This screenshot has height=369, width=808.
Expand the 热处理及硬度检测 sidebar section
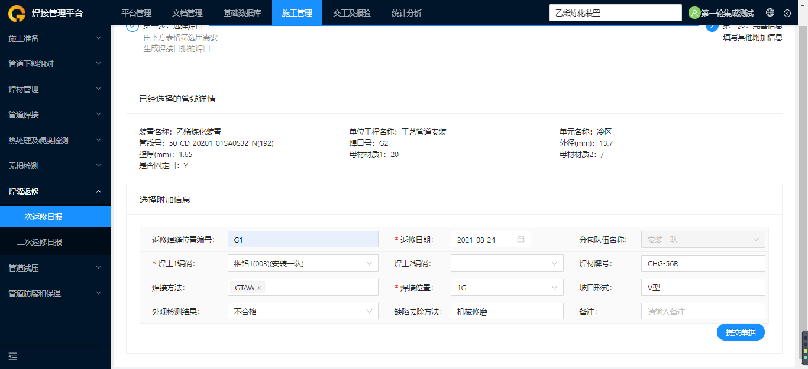point(55,141)
